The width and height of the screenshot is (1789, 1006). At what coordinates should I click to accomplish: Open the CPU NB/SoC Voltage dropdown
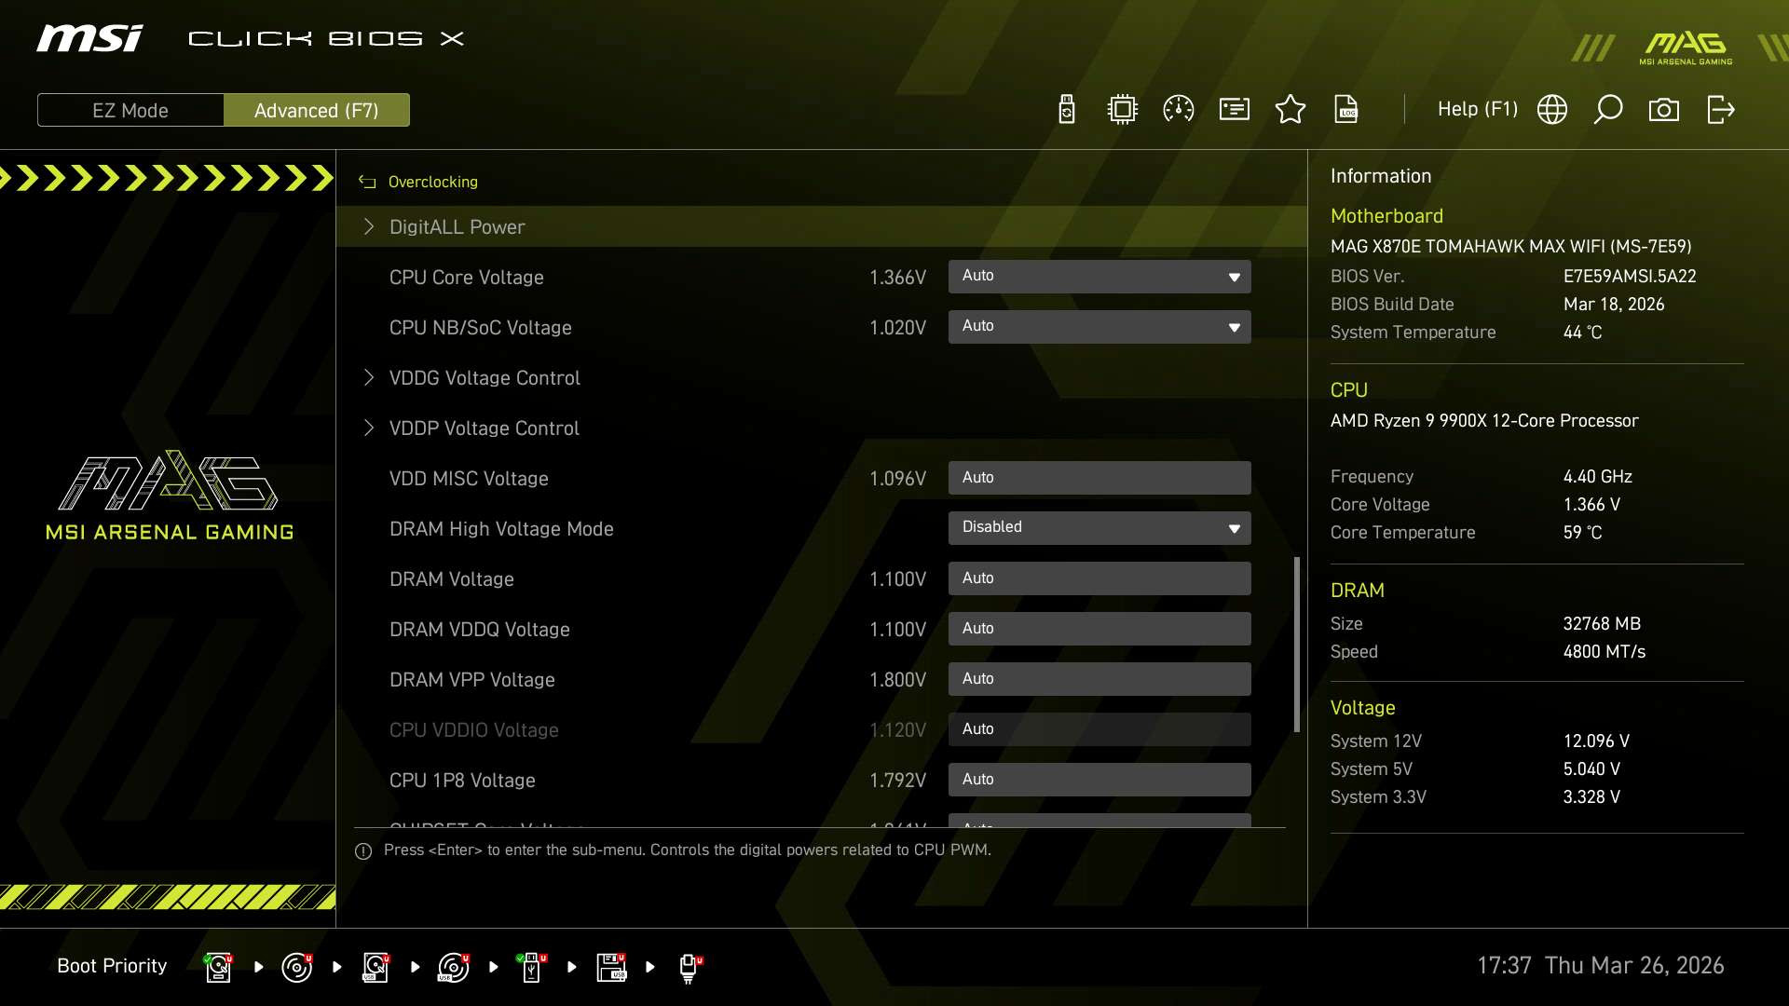[x=1099, y=326]
